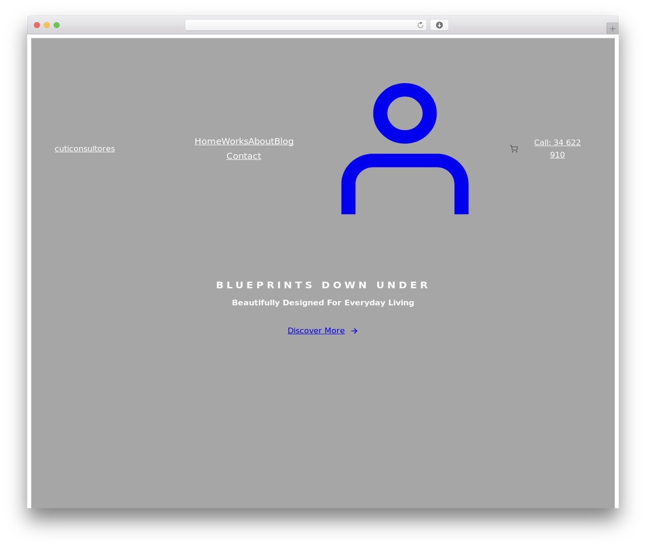646x547 pixels.
Task: Go to the Works menu item
Action: click(235, 141)
